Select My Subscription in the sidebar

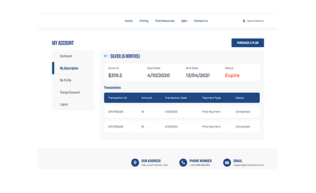(x=73, y=68)
